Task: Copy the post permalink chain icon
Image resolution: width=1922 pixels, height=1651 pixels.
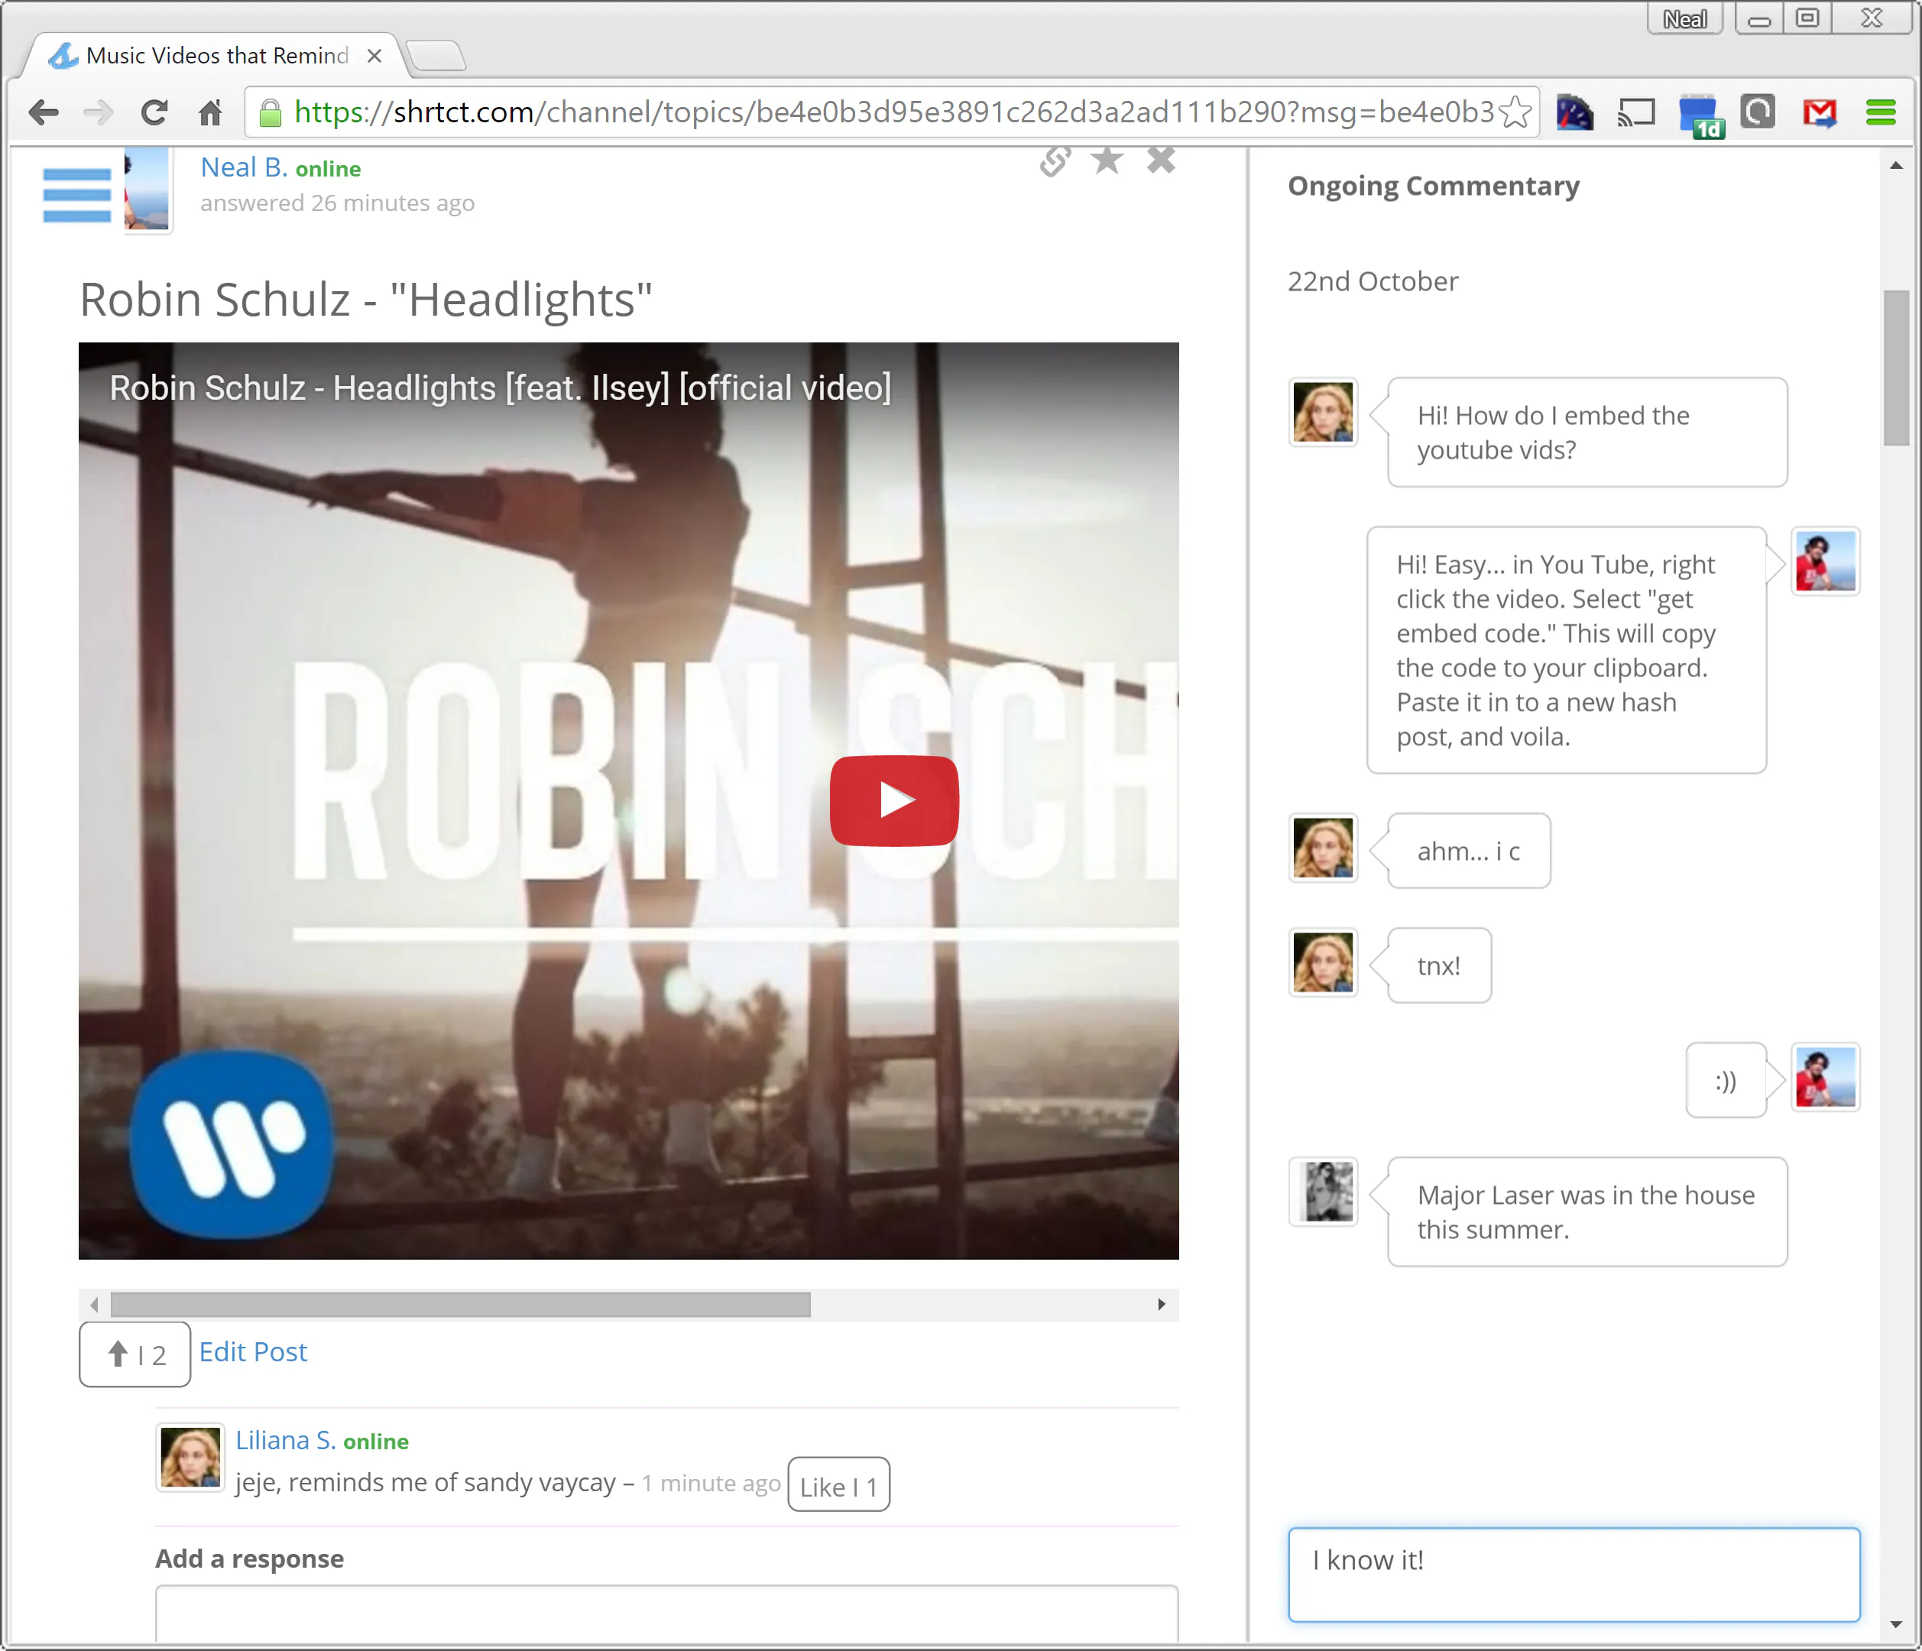Action: (x=1055, y=161)
